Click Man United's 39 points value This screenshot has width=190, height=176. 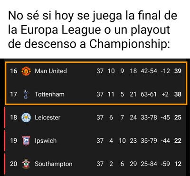tap(178, 71)
